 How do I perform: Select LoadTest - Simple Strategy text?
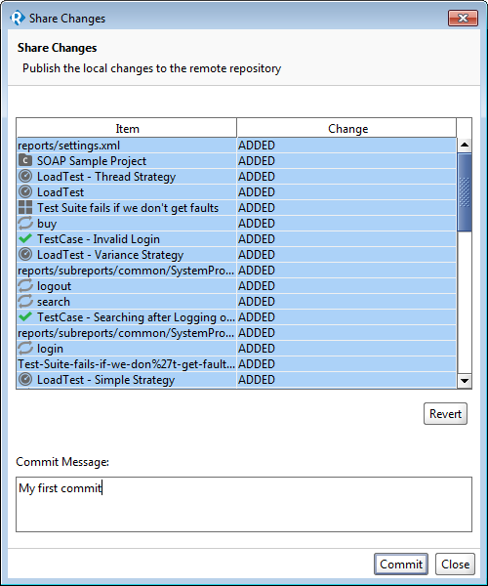click(x=105, y=380)
